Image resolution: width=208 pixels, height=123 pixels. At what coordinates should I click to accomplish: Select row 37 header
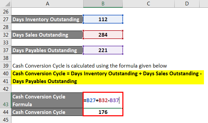click(x=6, y=50)
